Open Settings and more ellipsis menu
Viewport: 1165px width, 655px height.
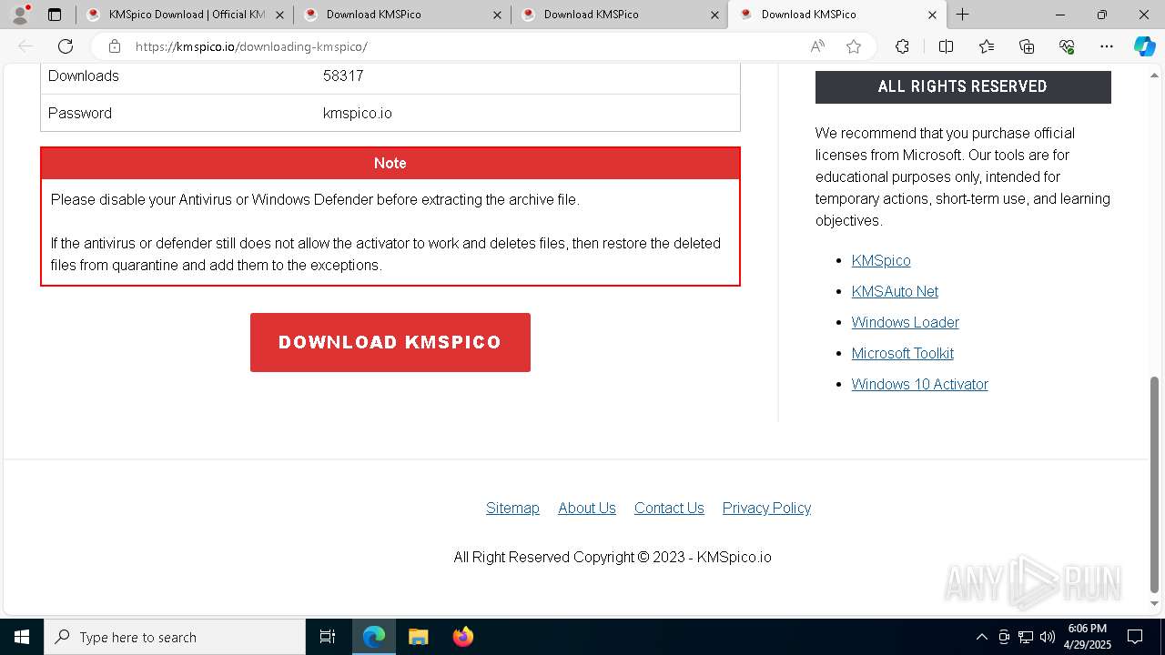[1107, 46]
